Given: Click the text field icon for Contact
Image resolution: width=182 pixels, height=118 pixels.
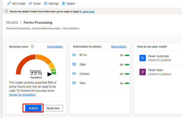Looking at the screenshot, I should [74, 73].
